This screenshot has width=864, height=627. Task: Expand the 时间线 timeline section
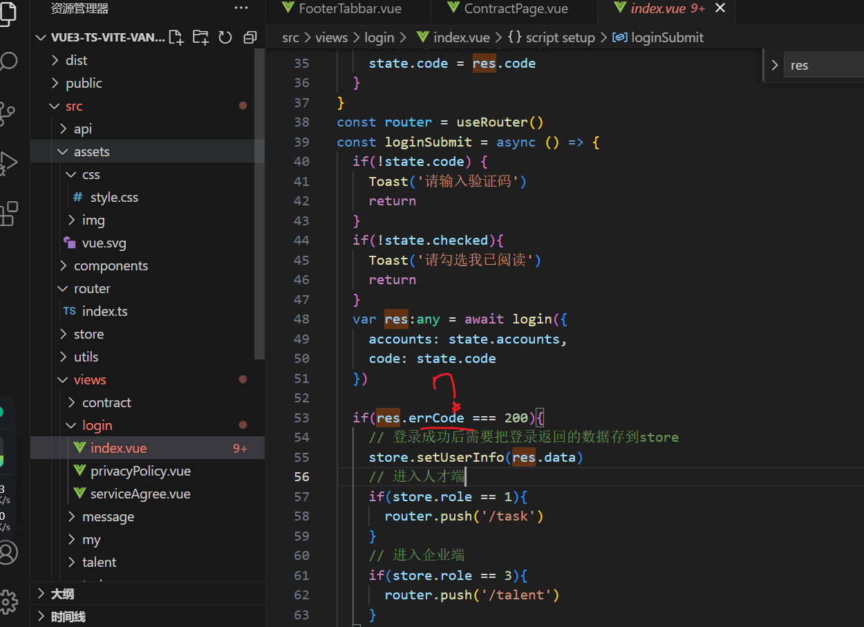68,617
